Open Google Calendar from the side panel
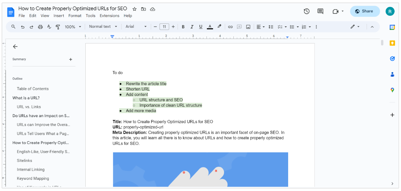 392,27
